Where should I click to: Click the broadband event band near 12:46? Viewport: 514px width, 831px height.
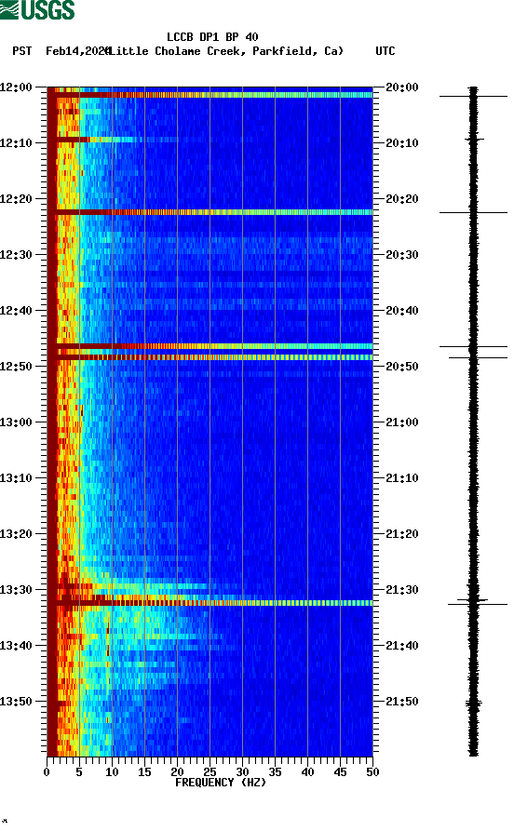pyautogui.click(x=210, y=346)
